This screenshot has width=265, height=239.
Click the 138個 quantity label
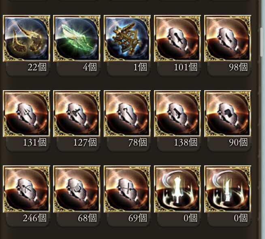186,142
